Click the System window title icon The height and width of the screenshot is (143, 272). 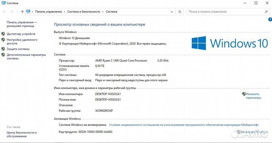tap(3, 3)
